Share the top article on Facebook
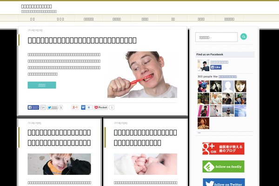Image resolution: width=279 pixels, height=186 pixels. [x=33, y=107]
